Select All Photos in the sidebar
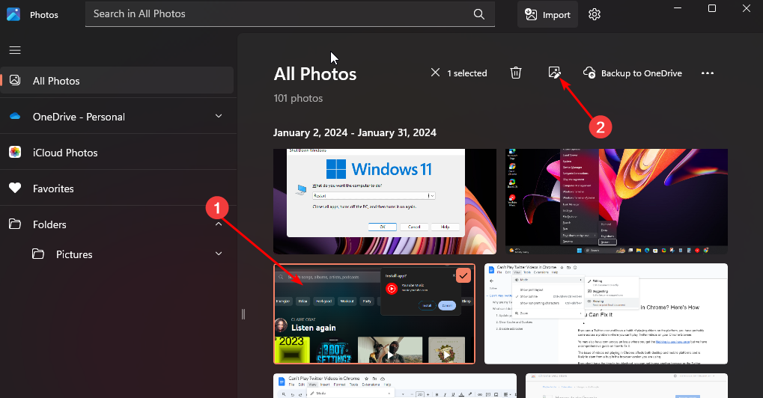The image size is (763, 398). click(x=117, y=81)
